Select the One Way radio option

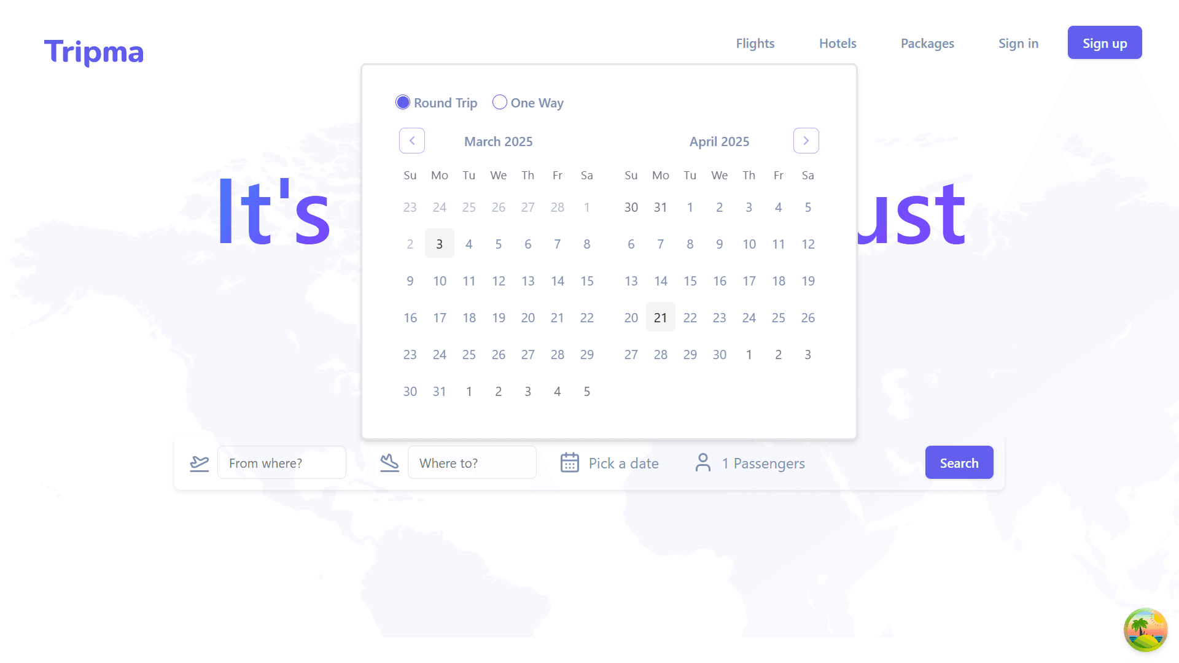tap(500, 103)
